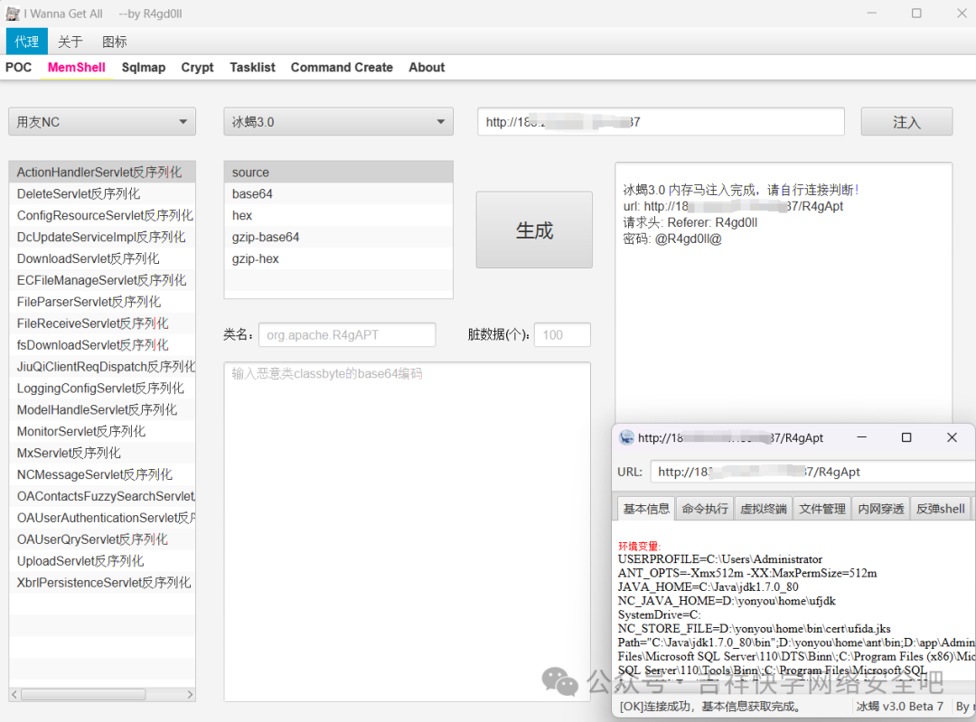Screen dimensions: 976x722
Task: Close the Behinder window
Action: [x=952, y=437]
